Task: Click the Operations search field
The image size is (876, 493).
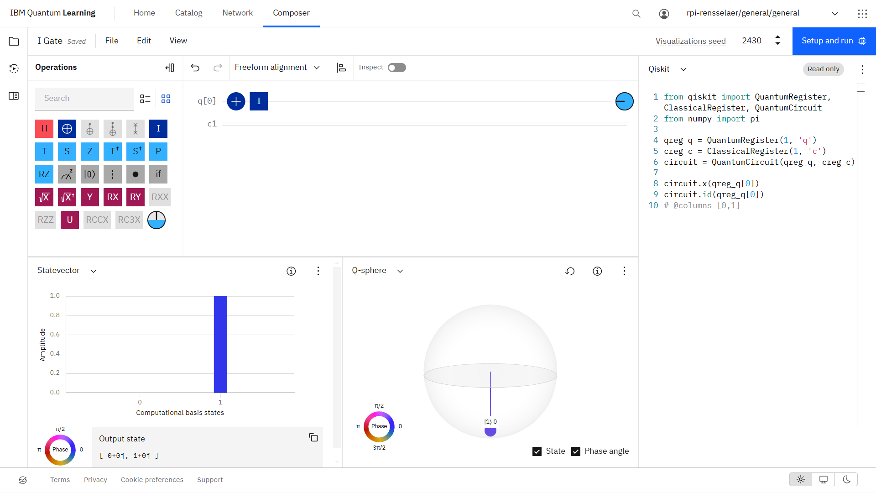Action: click(x=84, y=99)
